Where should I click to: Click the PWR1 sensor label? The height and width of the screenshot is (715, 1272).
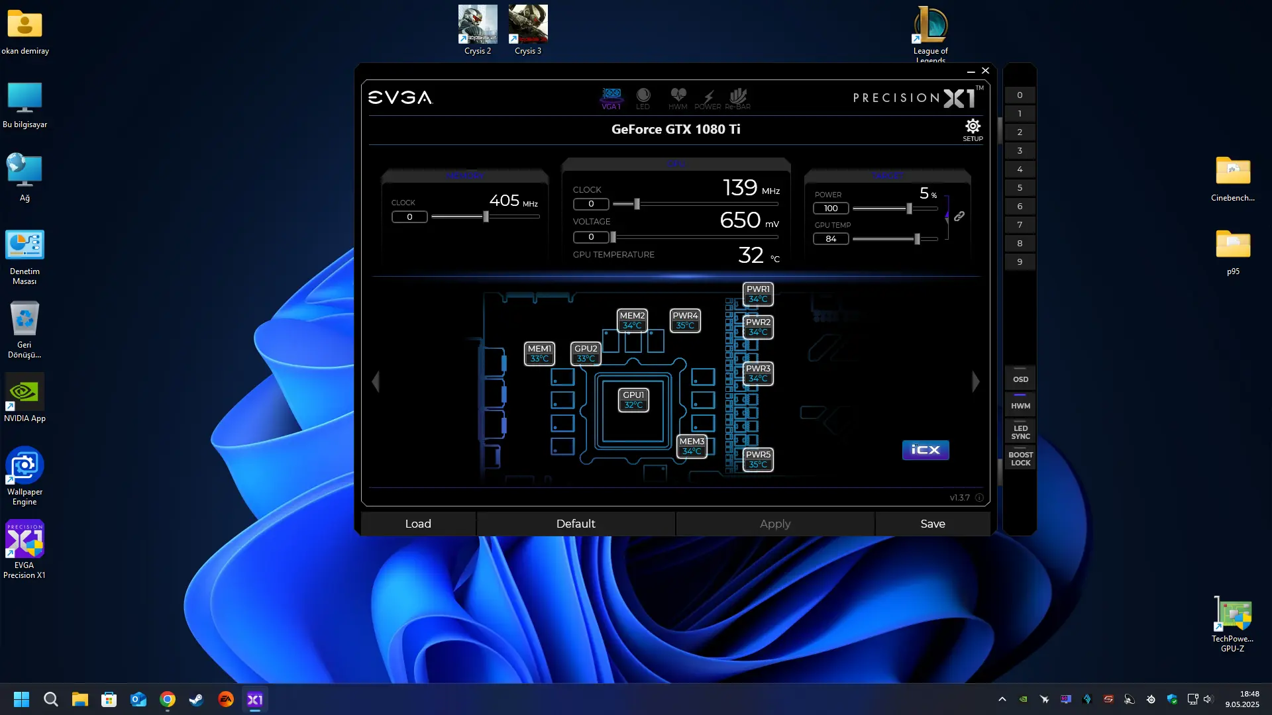click(758, 294)
